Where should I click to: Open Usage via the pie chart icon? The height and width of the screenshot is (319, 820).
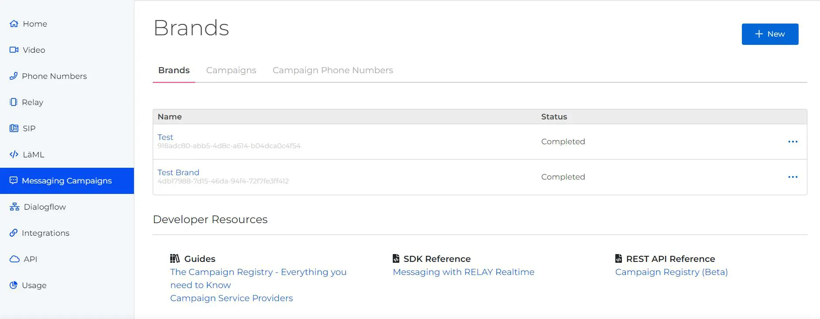[x=14, y=285]
